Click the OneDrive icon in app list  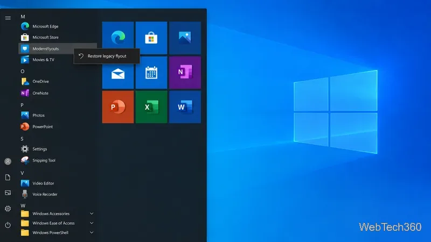pos(25,82)
